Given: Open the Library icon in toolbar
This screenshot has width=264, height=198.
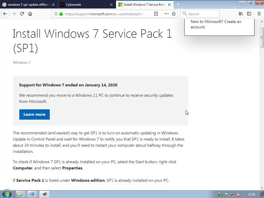Looking at the screenshot, I should click(241, 14).
